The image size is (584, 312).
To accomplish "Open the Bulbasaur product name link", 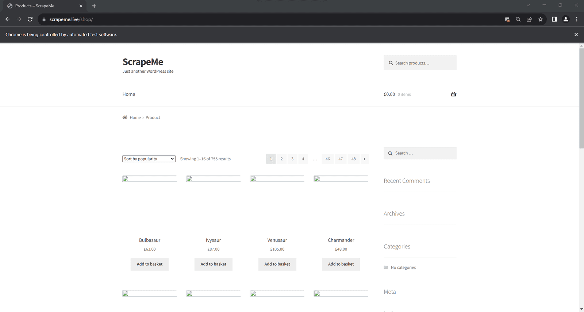I will pos(150,240).
